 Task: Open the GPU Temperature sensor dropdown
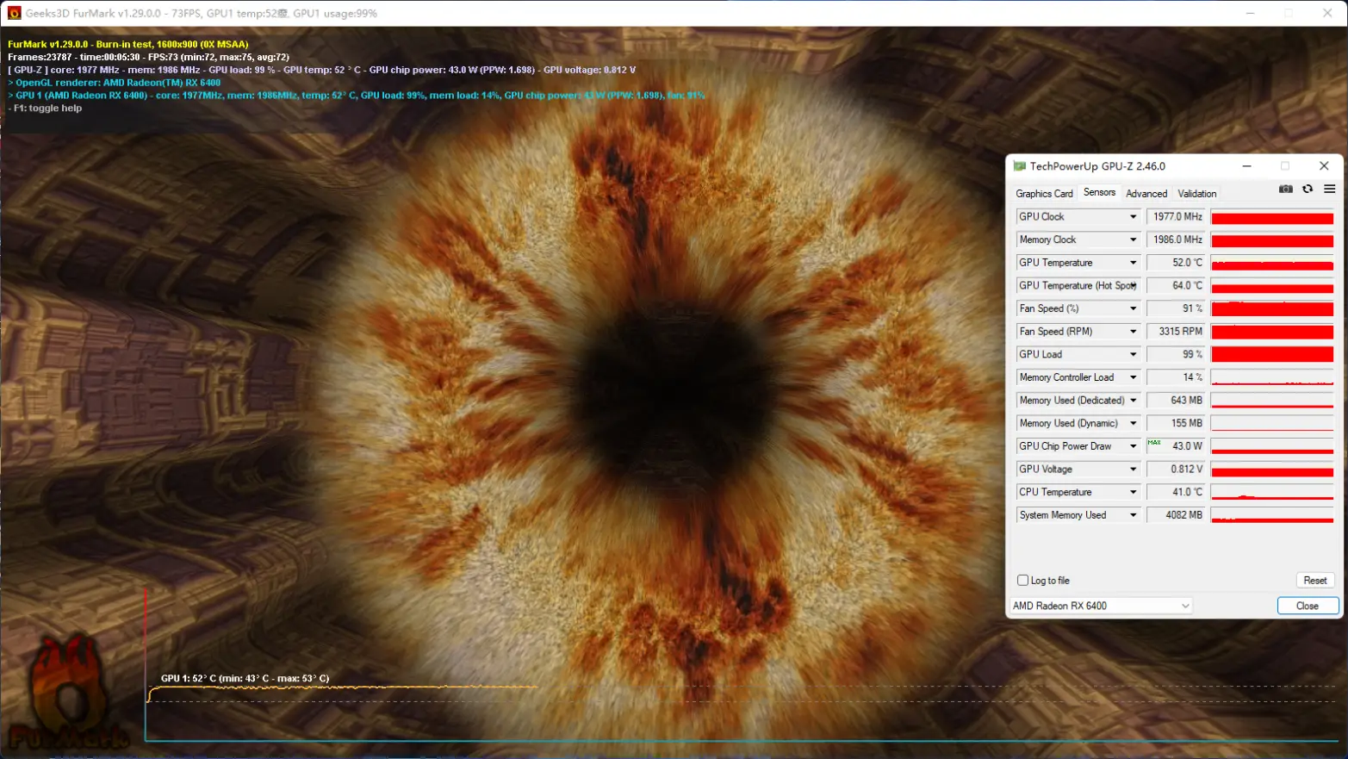coord(1133,263)
